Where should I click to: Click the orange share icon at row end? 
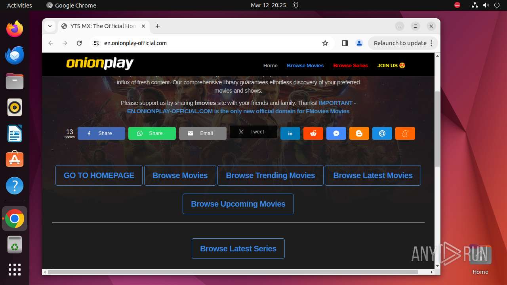pyautogui.click(x=405, y=133)
